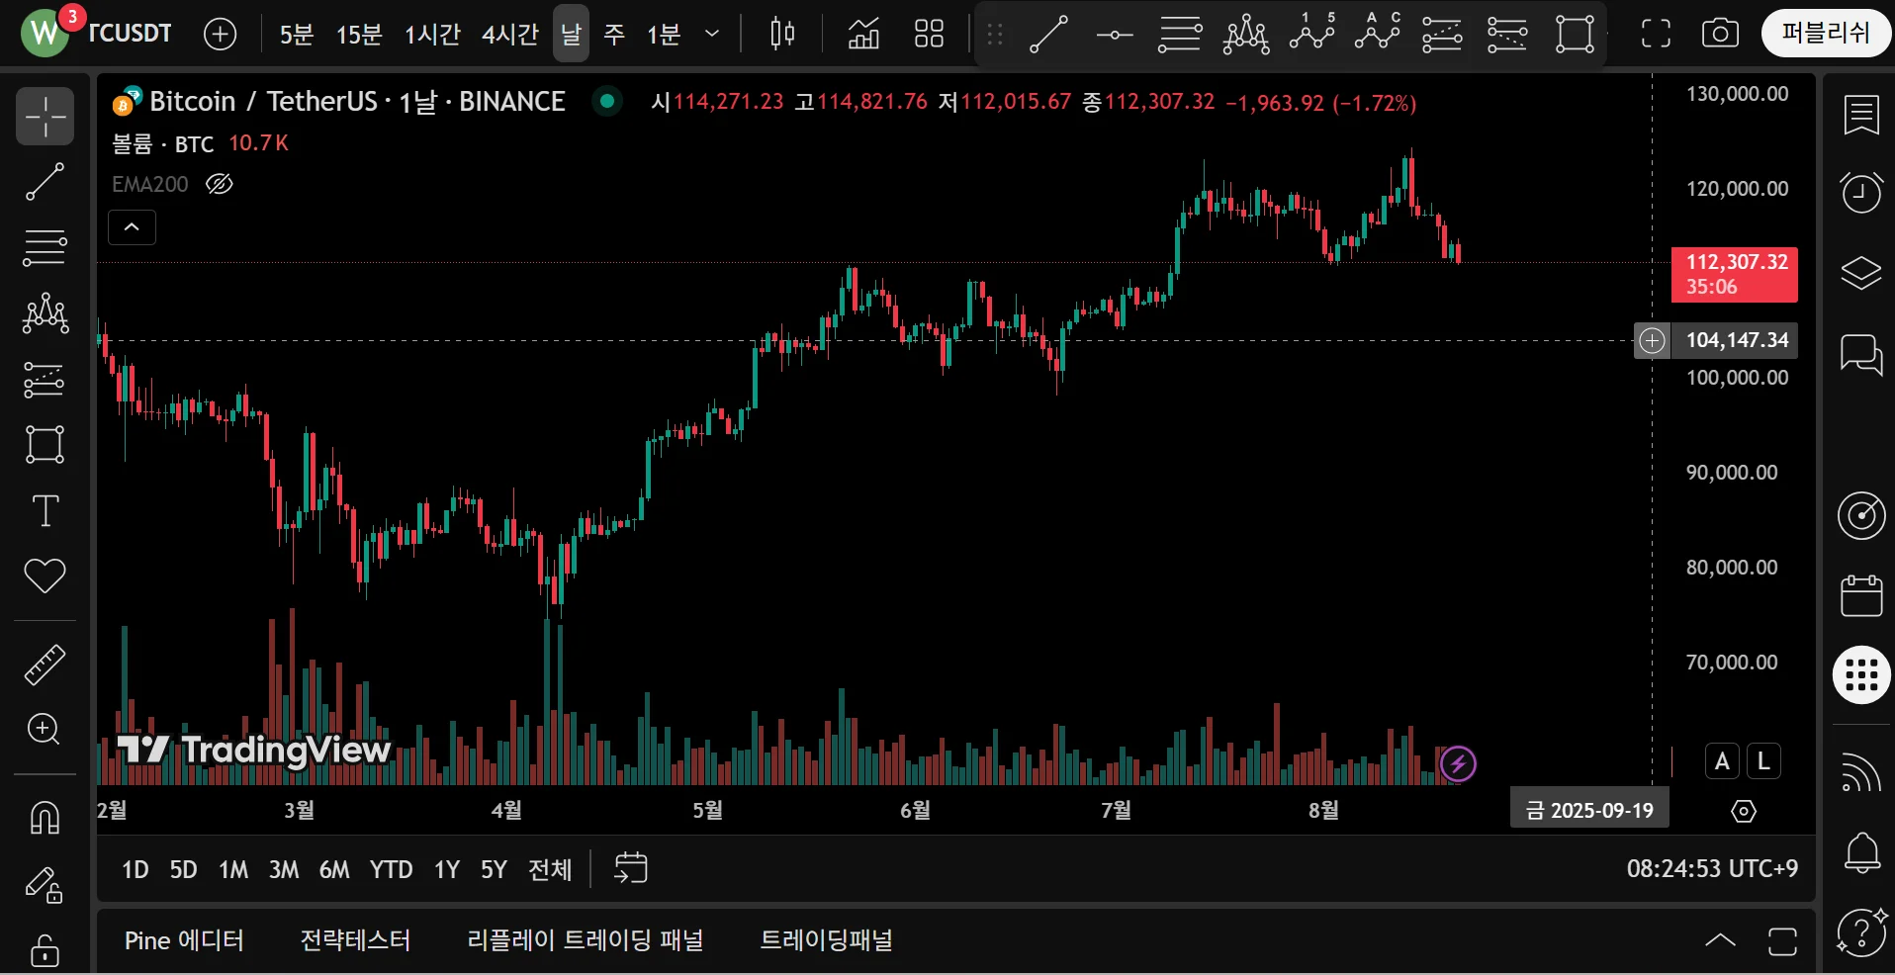Open the layout setup grid selector
1895x975 pixels.
pyautogui.click(x=929, y=34)
